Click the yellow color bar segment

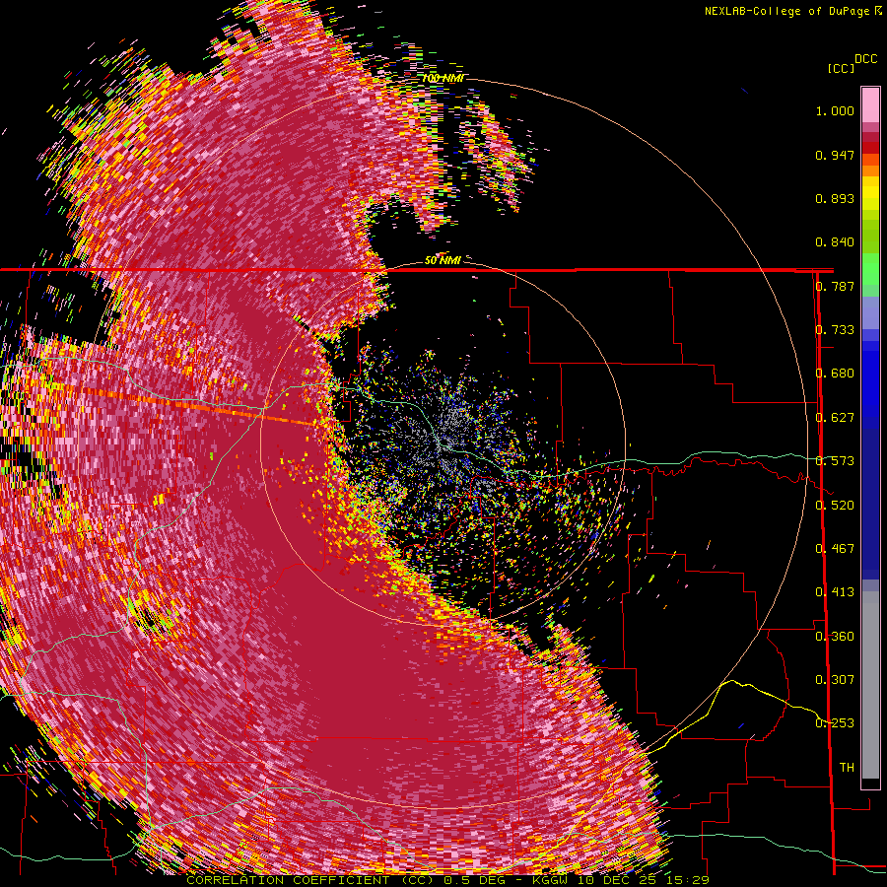[870, 193]
